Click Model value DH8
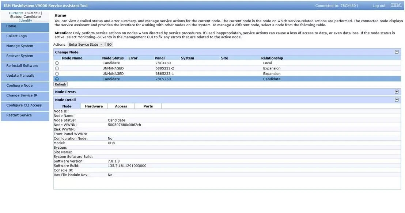 click(111, 143)
